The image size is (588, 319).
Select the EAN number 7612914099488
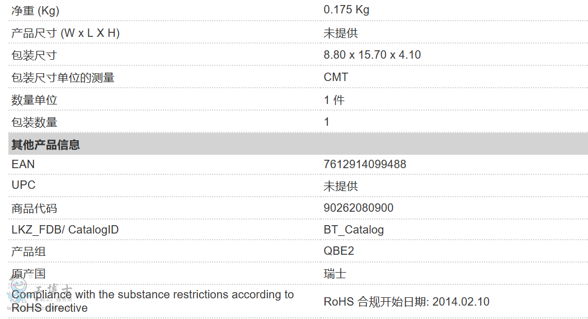click(365, 164)
